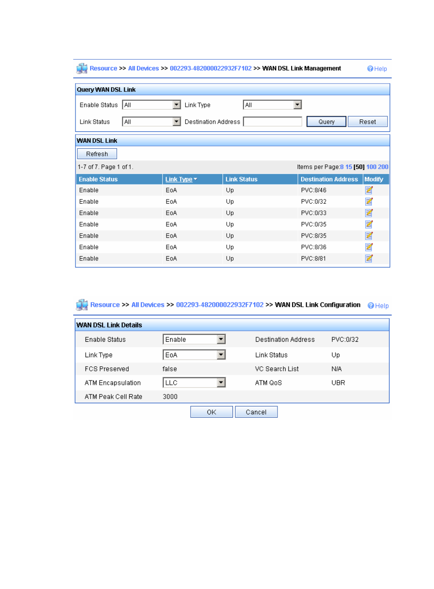The image size is (434, 589).
Task: Click All Devices in Link Management breadcrumb
Action: click(143, 68)
